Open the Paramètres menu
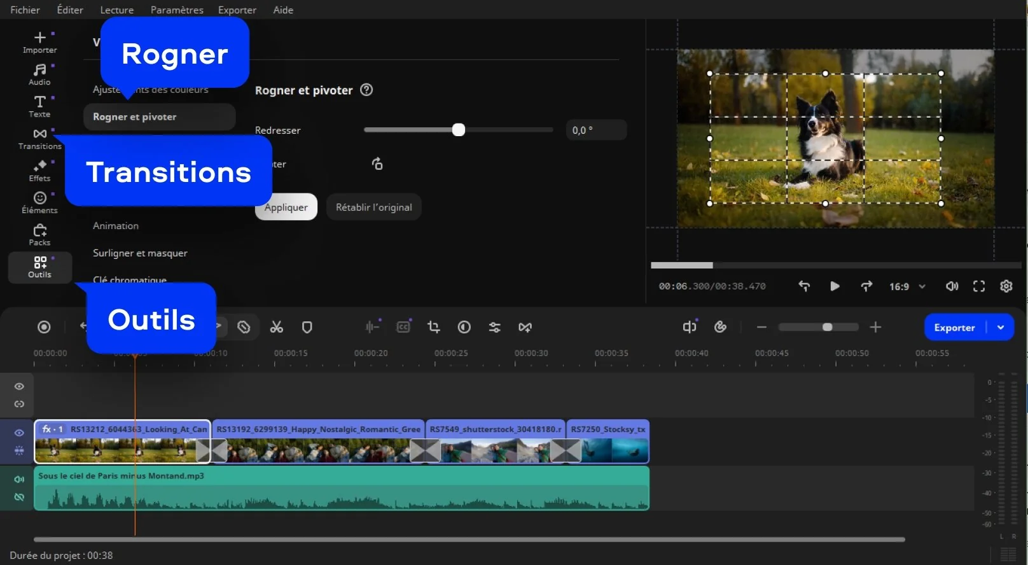Image resolution: width=1028 pixels, height=565 pixels. pyautogui.click(x=177, y=10)
